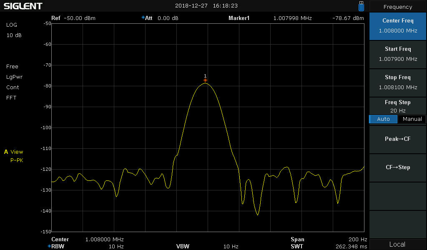Select marker 1 diamond on the trace peak
This screenshot has height=250, width=427.
[x=205, y=80]
